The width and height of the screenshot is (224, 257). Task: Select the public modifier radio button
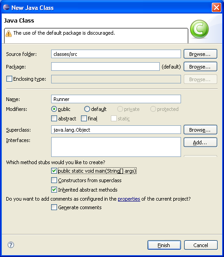coord(54,109)
